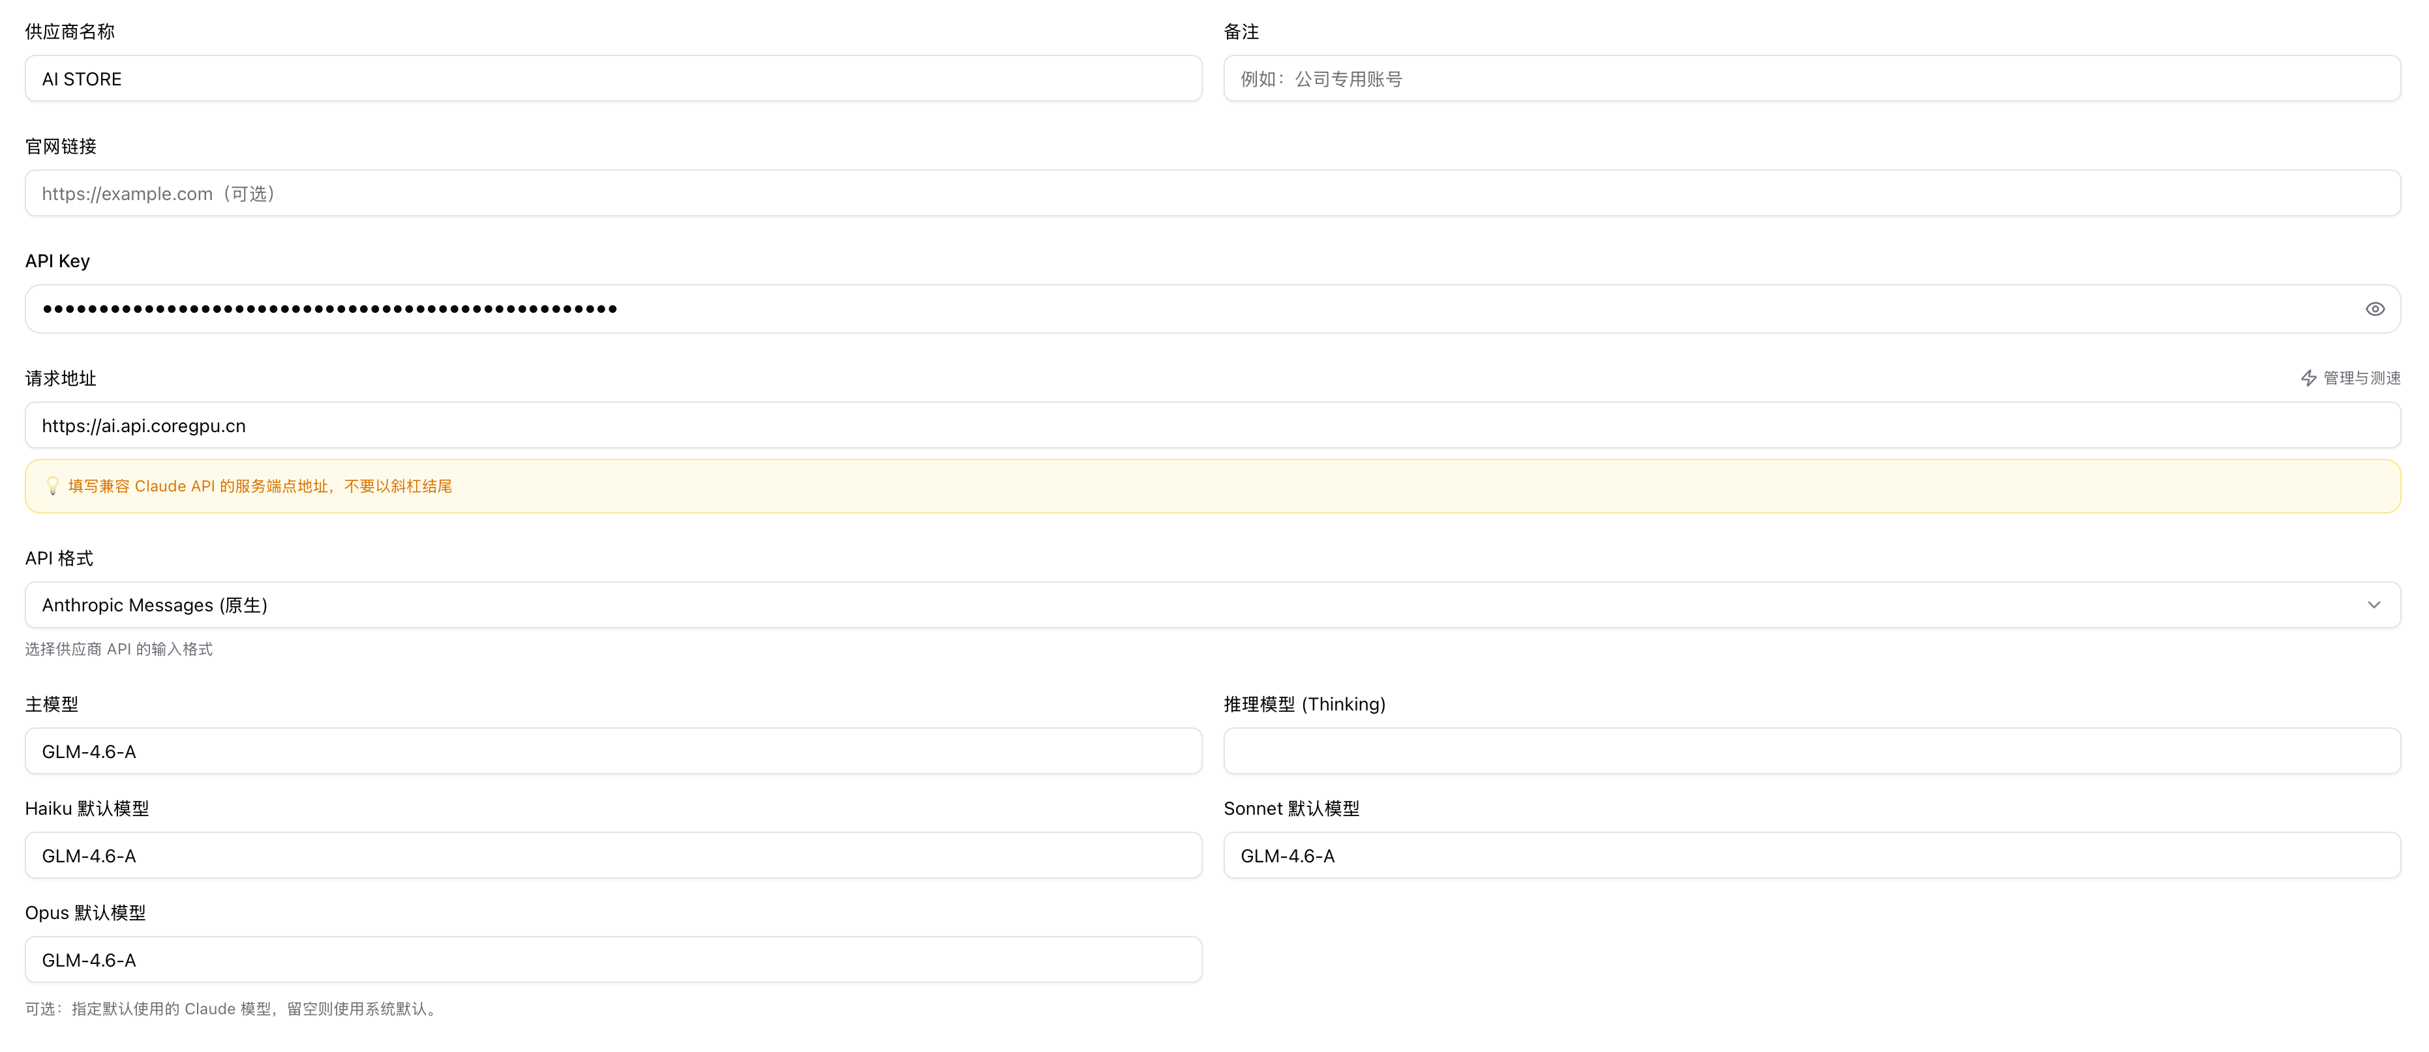Click the Haiku 默认模型 input field
The width and height of the screenshot is (2429, 1052).
tap(613, 856)
